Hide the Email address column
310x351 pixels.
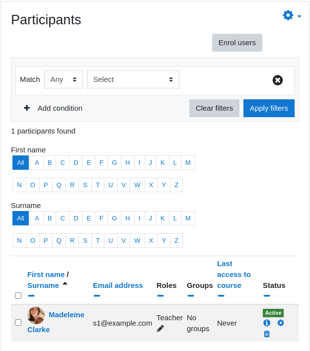tap(97, 296)
